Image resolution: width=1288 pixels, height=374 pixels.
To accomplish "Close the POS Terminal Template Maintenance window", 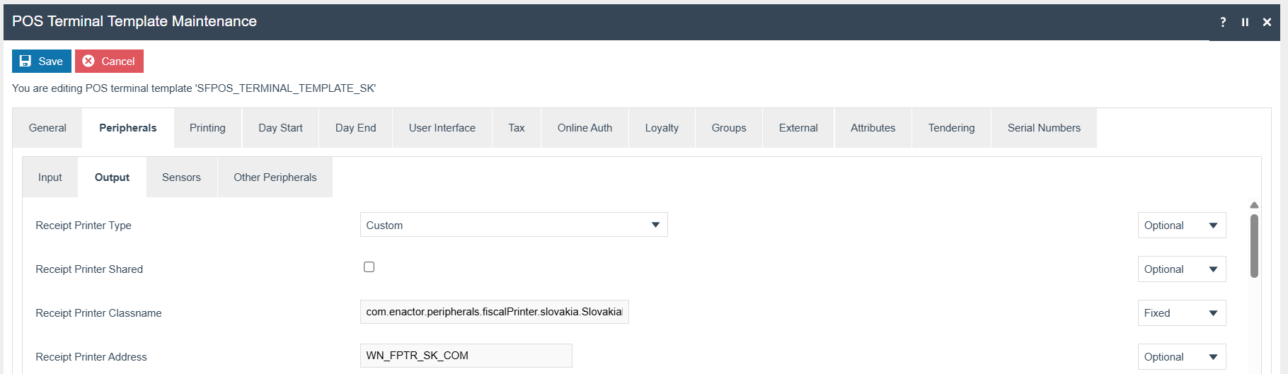I will [1267, 22].
